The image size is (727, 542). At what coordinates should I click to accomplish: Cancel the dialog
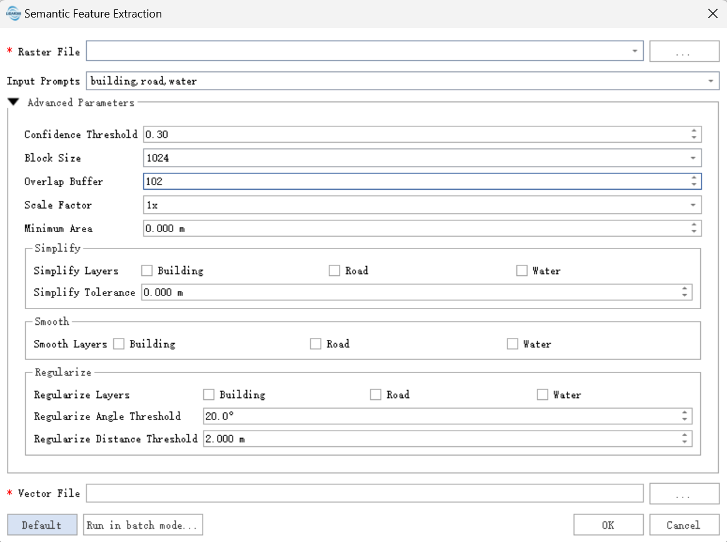click(x=684, y=525)
